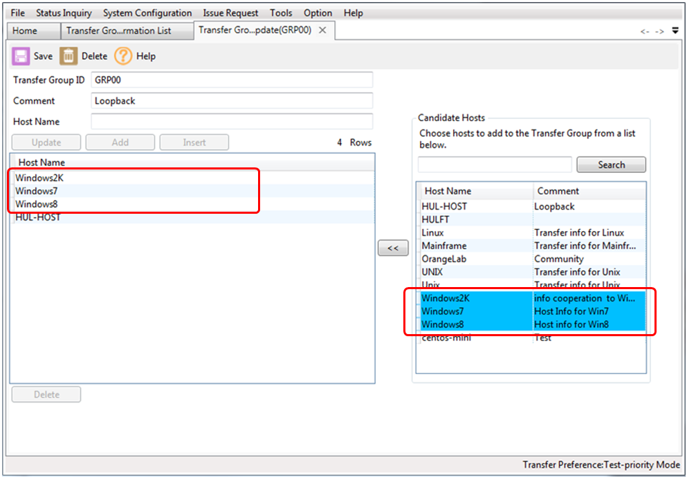Click the previous tab left arrow
The image size is (687, 478).
[x=644, y=32]
